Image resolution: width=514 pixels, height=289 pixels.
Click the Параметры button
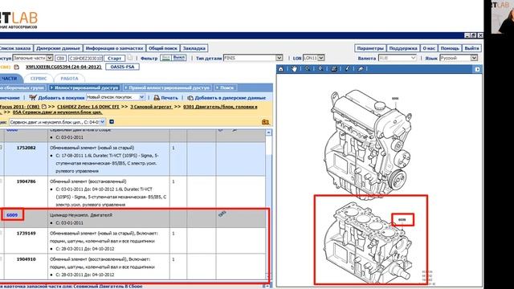tap(370, 48)
